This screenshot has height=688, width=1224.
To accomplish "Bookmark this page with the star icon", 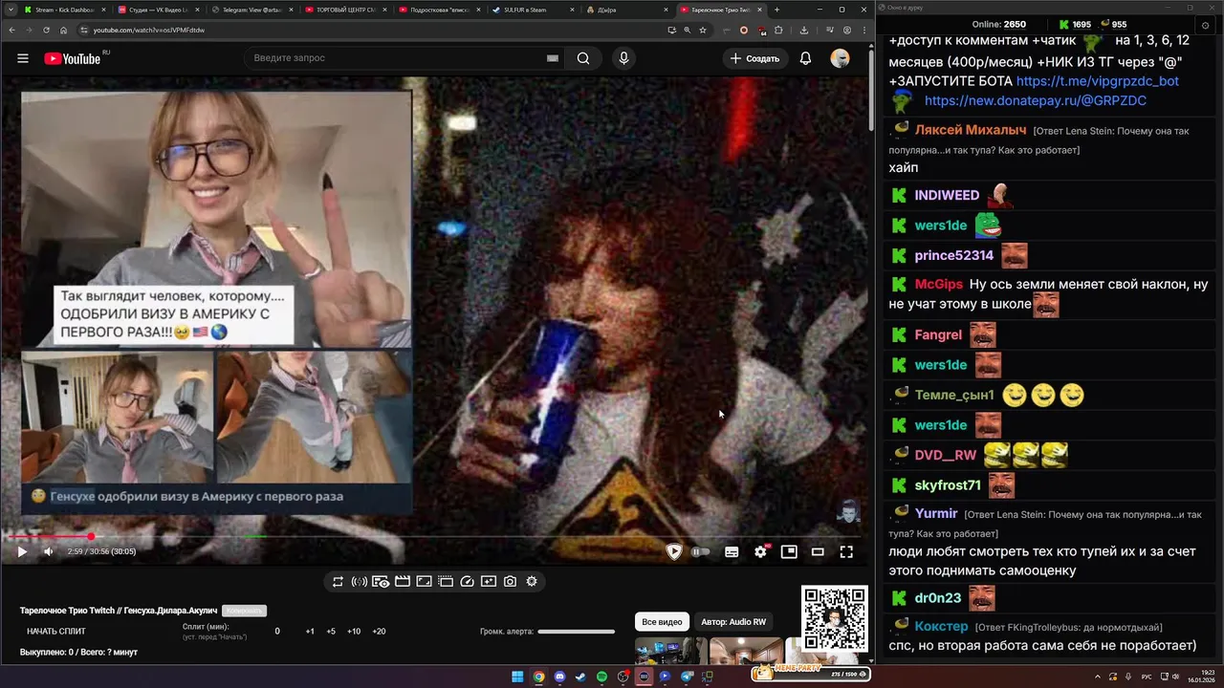I will click(x=702, y=30).
